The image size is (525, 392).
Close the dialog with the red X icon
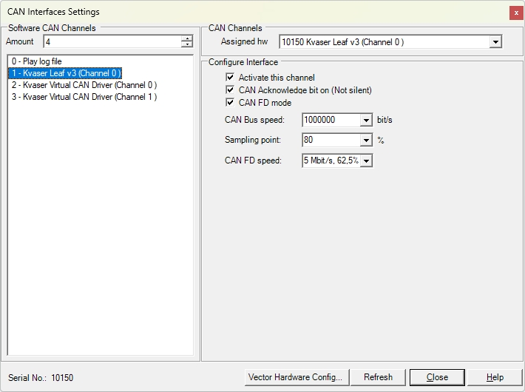[x=516, y=13]
